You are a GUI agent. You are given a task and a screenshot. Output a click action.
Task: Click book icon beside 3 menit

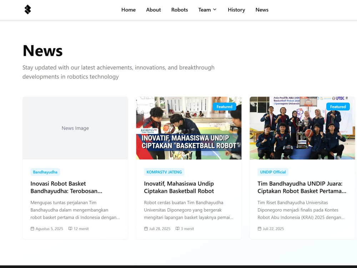click(177, 229)
